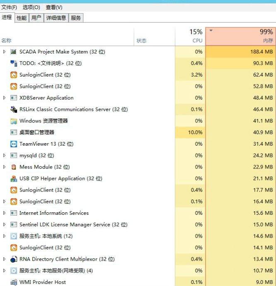The width and height of the screenshot is (276, 286).
Task: Click the TeamViewer 13 icon
Action: click(x=14, y=144)
